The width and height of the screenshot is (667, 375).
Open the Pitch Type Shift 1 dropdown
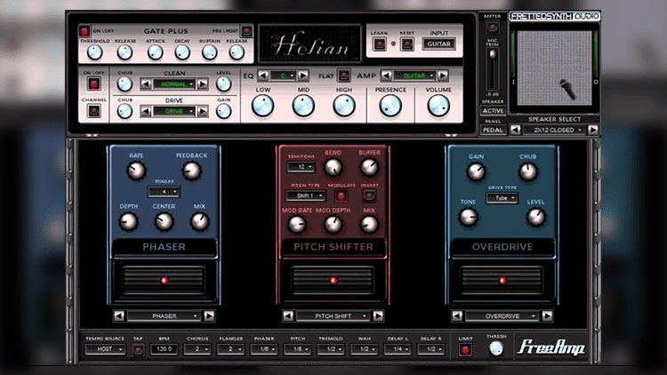pos(305,195)
